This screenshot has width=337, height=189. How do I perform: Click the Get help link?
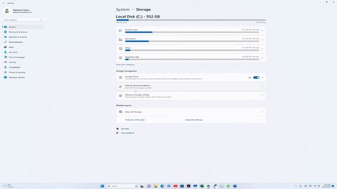pyautogui.click(x=125, y=129)
